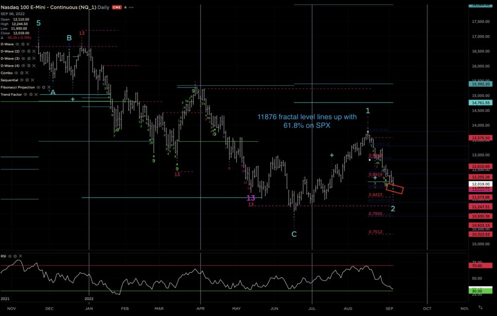The image size is (497, 316).
Task: Remove the D-Wave (4) indicator
Action: [34, 66]
